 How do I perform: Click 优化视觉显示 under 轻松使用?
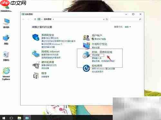click(x=98, y=71)
